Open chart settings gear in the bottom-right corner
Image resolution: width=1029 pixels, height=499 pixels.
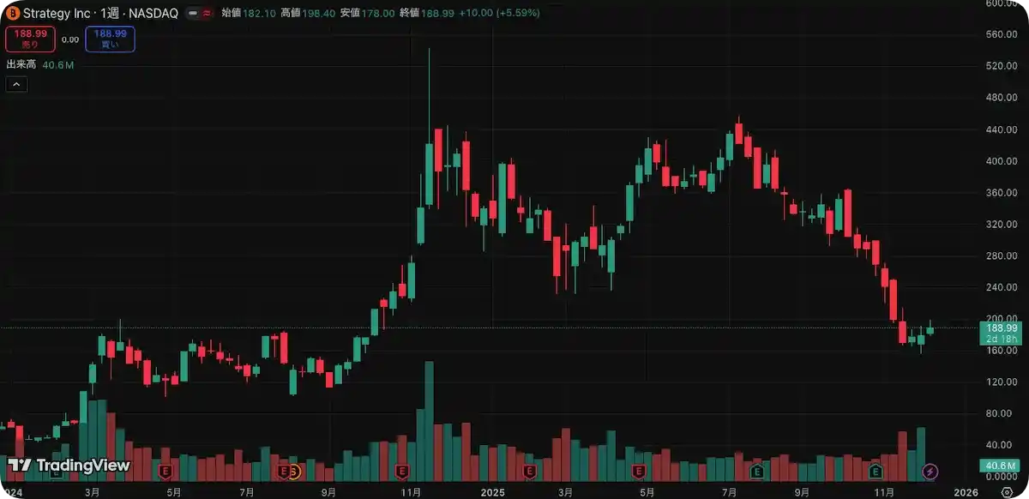[1007, 492]
